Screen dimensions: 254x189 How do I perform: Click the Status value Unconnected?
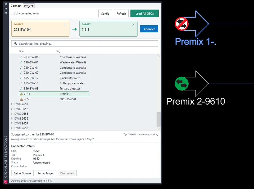tap(42, 162)
